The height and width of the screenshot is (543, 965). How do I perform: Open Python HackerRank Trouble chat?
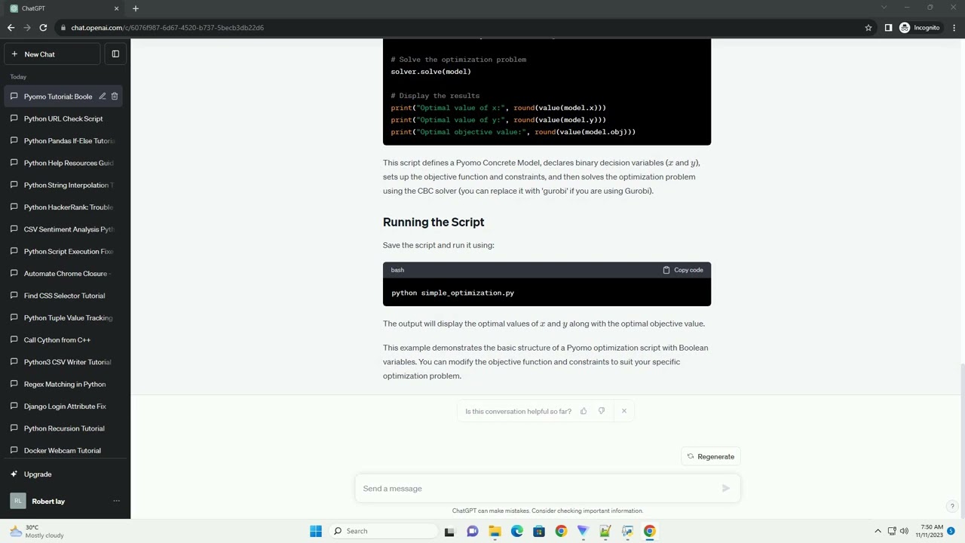click(x=65, y=207)
